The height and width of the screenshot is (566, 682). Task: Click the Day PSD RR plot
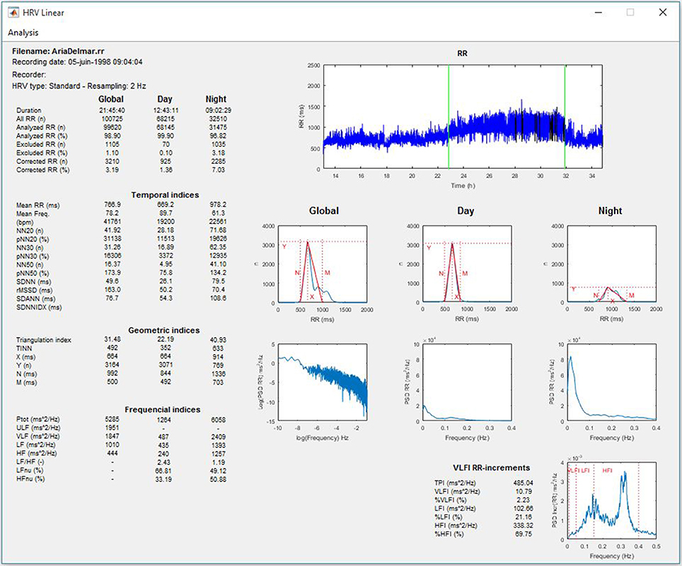(467, 382)
